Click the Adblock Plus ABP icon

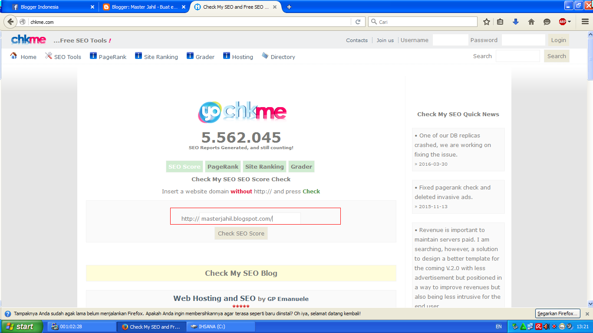coord(563,22)
